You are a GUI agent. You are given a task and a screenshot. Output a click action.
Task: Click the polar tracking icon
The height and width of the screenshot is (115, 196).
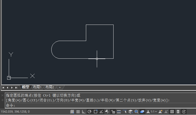click(89, 112)
